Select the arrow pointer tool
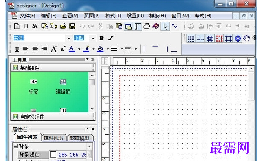 [x=165, y=26]
